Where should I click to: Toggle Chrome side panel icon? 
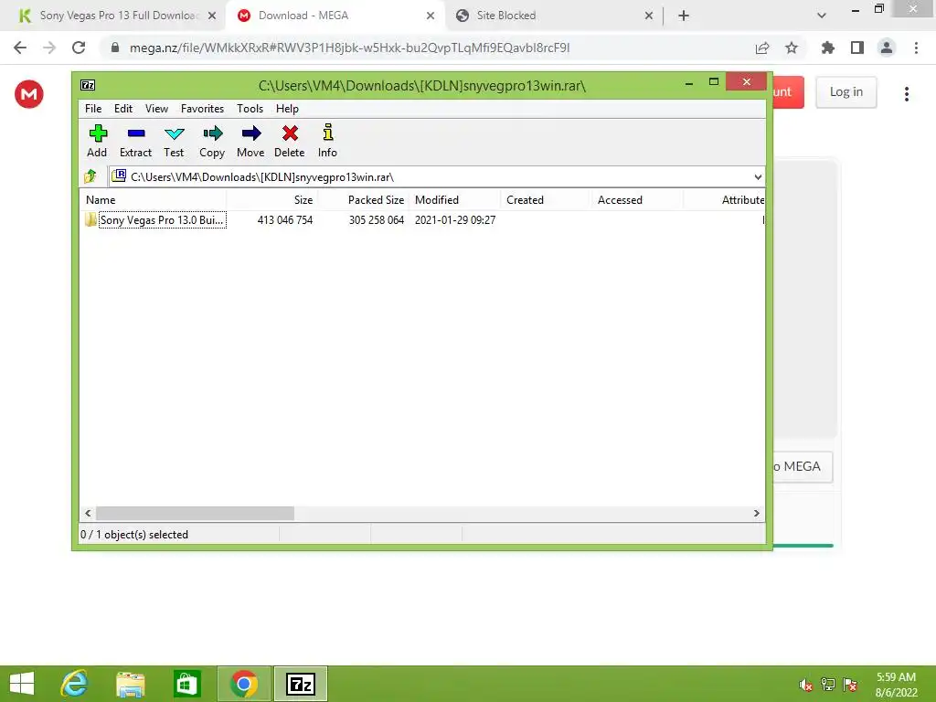click(x=857, y=48)
